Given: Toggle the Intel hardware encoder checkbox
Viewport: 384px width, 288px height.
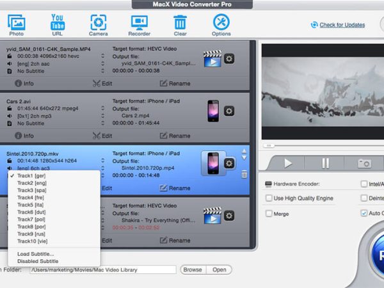Looking at the screenshot, I should 364,184.
